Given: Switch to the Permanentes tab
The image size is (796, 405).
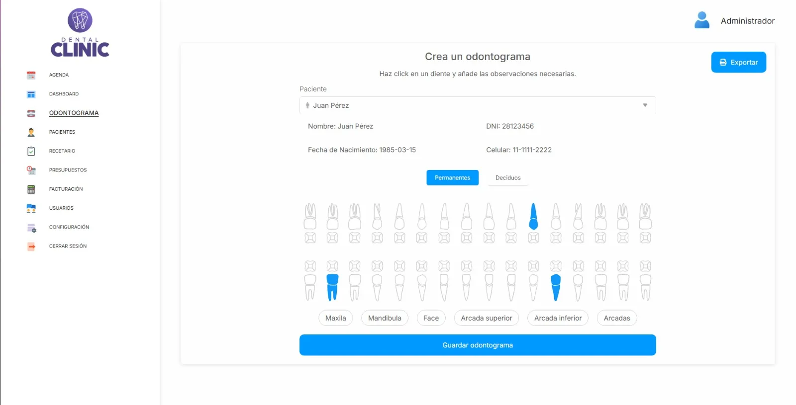Looking at the screenshot, I should tap(452, 178).
